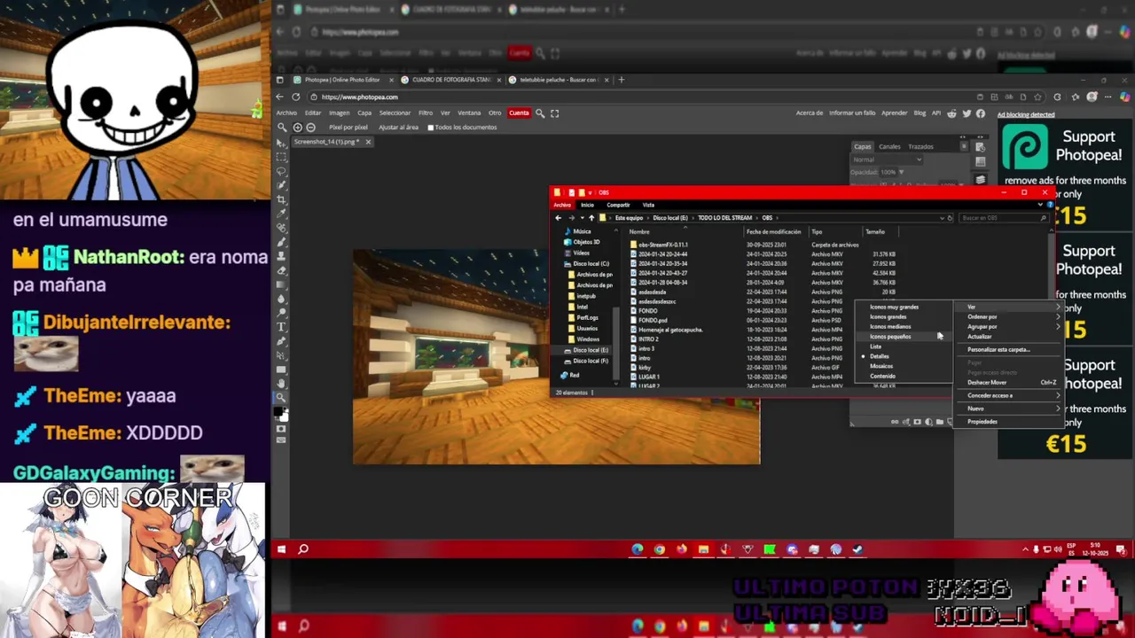The width and height of the screenshot is (1135, 638).
Task: Go back in the Photopea browser window
Action: pyautogui.click(x=280, y=97)
